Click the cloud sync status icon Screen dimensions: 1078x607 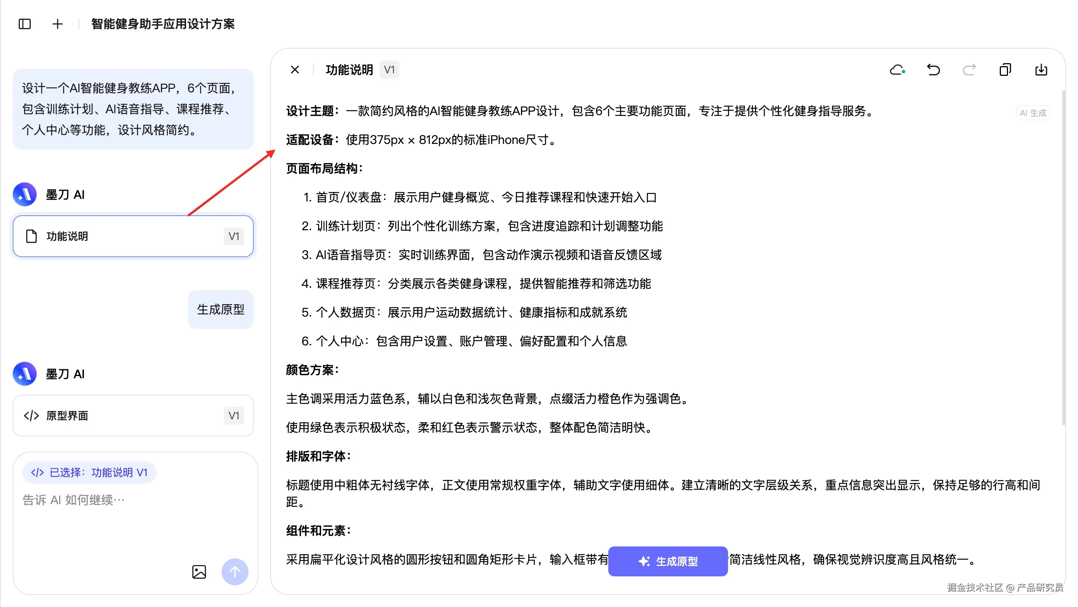(897, 70)
